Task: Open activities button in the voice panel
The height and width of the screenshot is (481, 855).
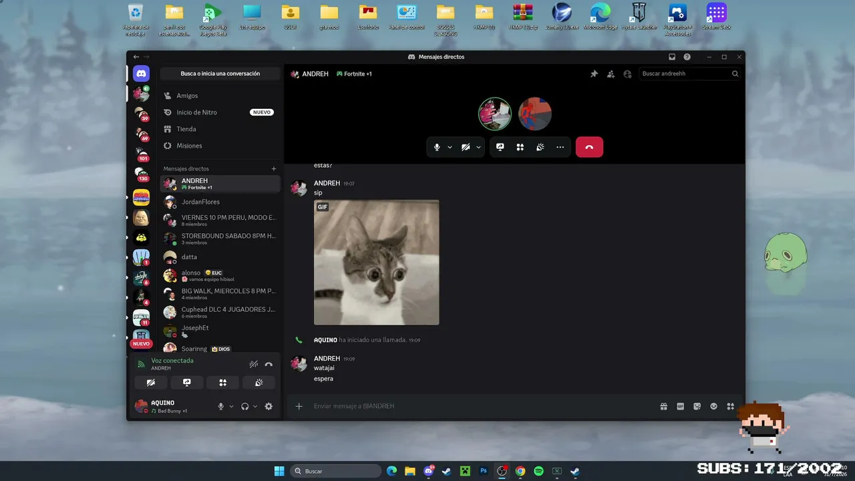Action: point(223,383)
